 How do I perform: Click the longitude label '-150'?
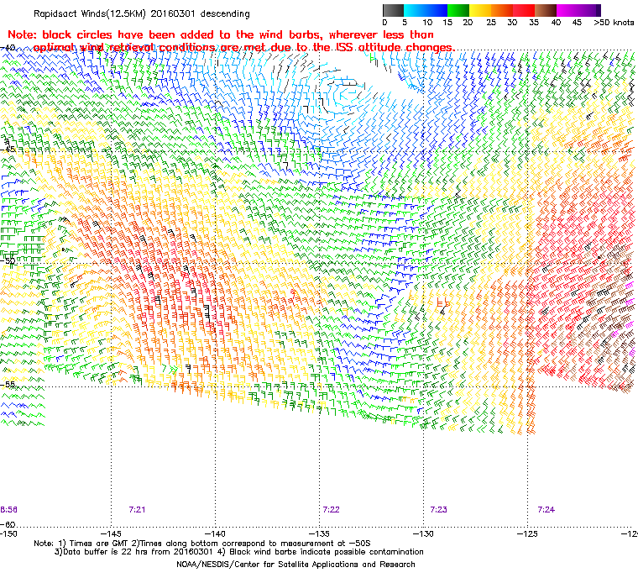8,533
